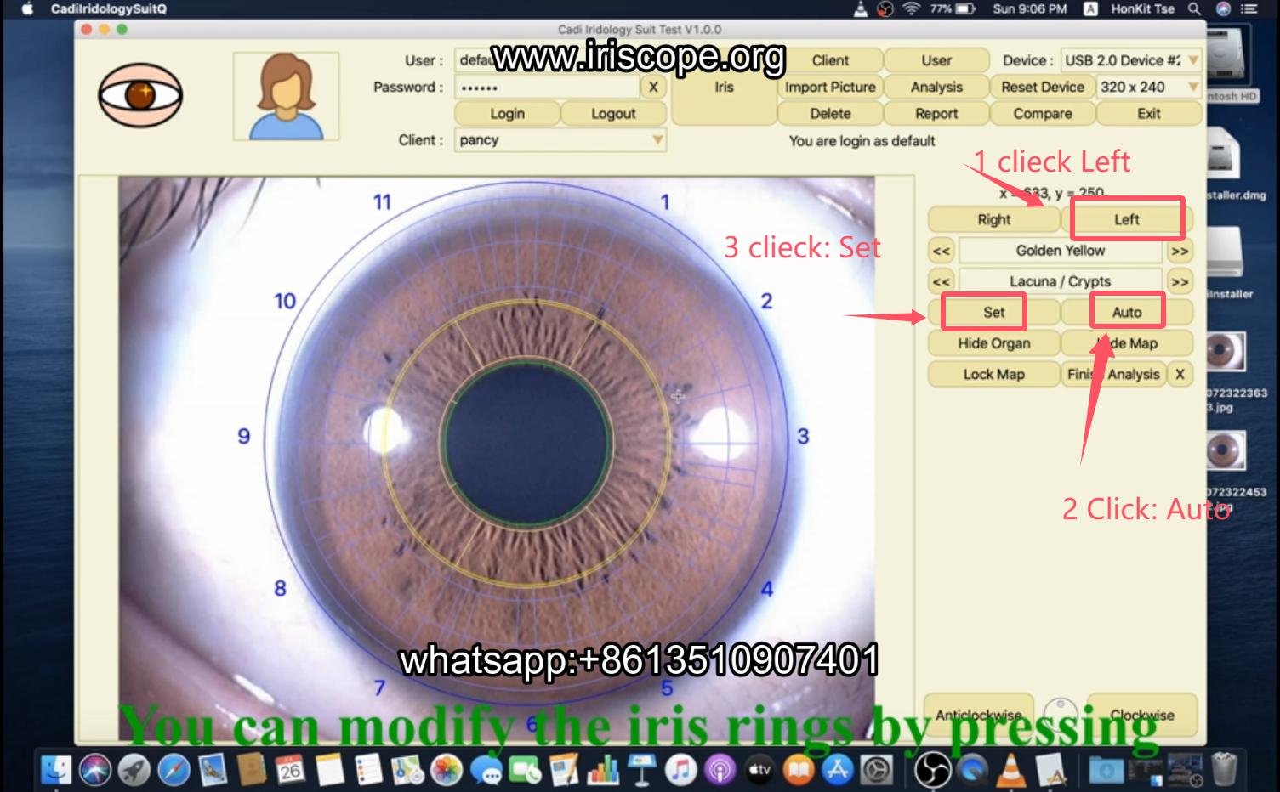The height and width of the screenshot is (792, 1280).
Task: Click the Reset Device button
Action: [x=1043, y=87]
